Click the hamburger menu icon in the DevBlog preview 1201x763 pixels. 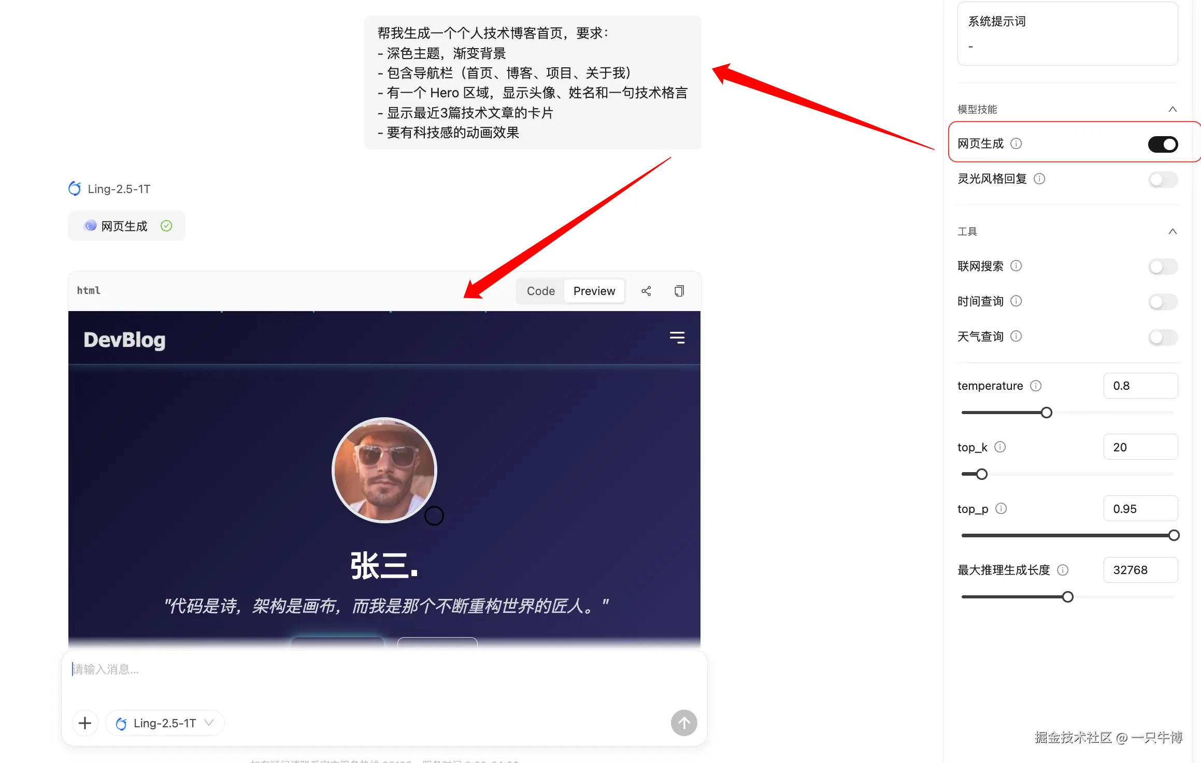(x=677, y=338)
